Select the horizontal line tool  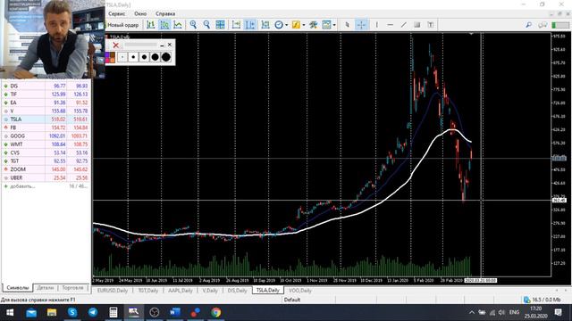tap(390, 25)
